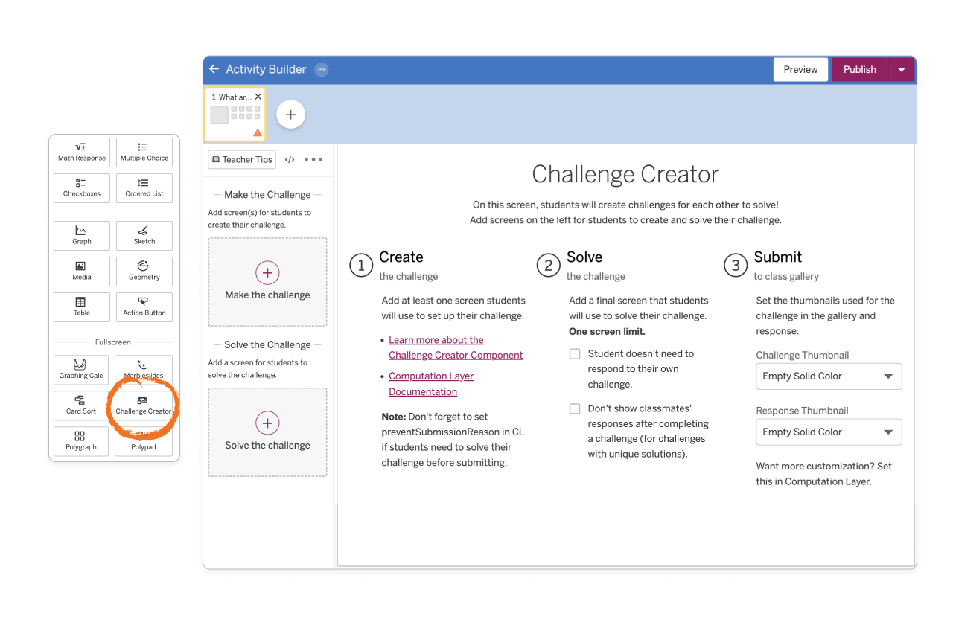This screenshot has height=625, width=953.
Task: Enable Student doesn't need to respond option
Action: (x=575, y=353)
